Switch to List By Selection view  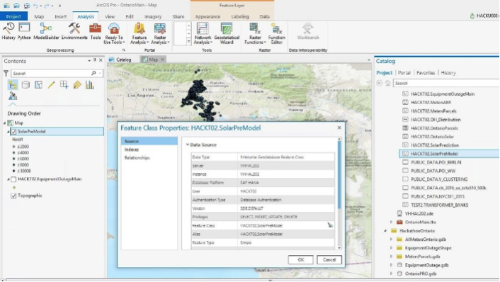pyautogui.click(x=38, y=85)
